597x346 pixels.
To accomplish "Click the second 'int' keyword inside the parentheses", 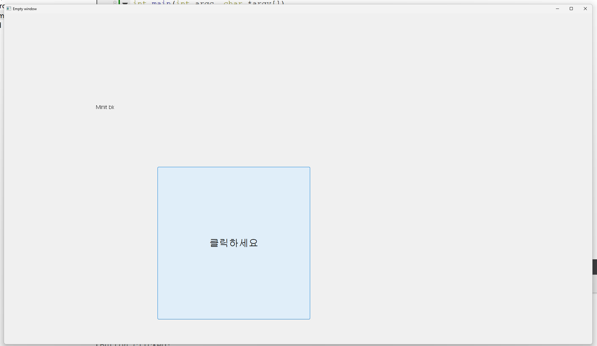I will pyautogui.click(x=183, y=2).
